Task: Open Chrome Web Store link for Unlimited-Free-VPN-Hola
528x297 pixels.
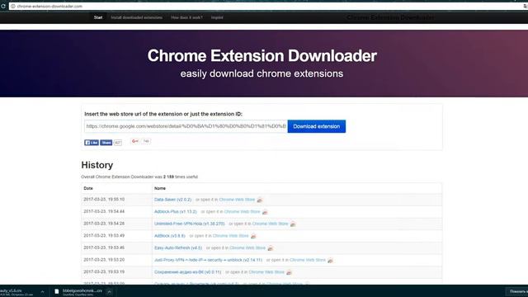Action: point(270,224)
